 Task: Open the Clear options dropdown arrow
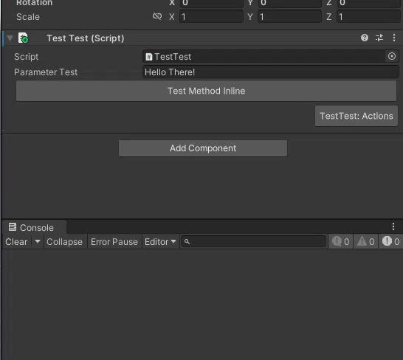(x=38, y=241)
